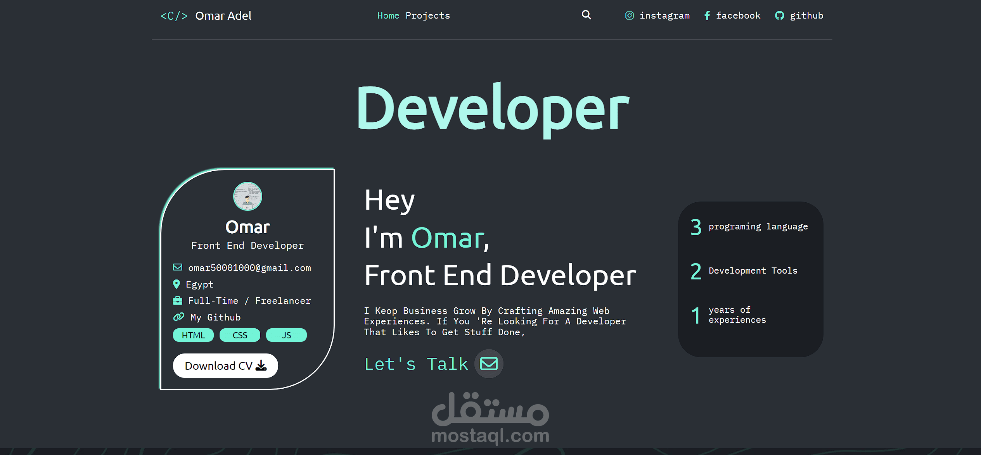The image size is (981, 455).
Task: Open the My Github link
Action: pyautogui.click(x=216, y=317)
